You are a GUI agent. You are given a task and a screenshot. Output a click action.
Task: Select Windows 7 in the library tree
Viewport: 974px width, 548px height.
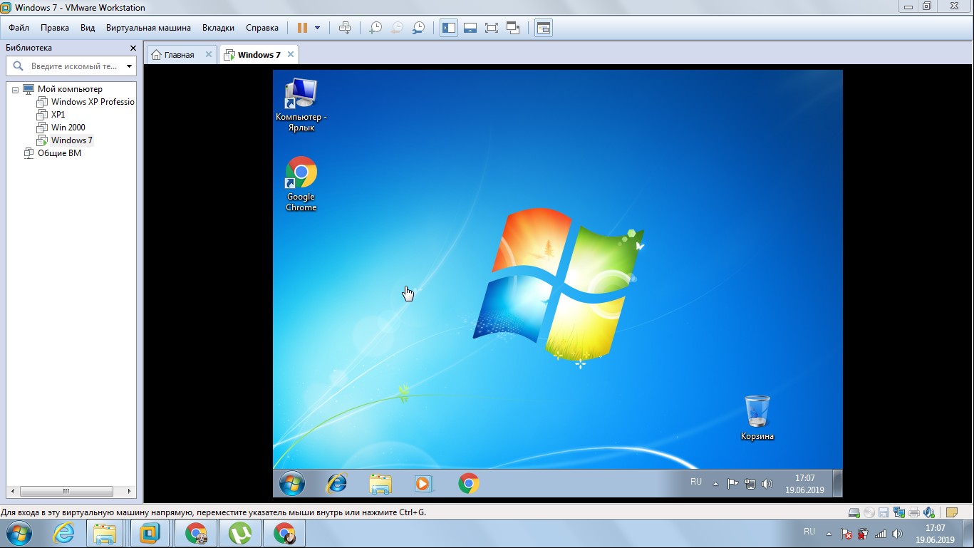71,140
